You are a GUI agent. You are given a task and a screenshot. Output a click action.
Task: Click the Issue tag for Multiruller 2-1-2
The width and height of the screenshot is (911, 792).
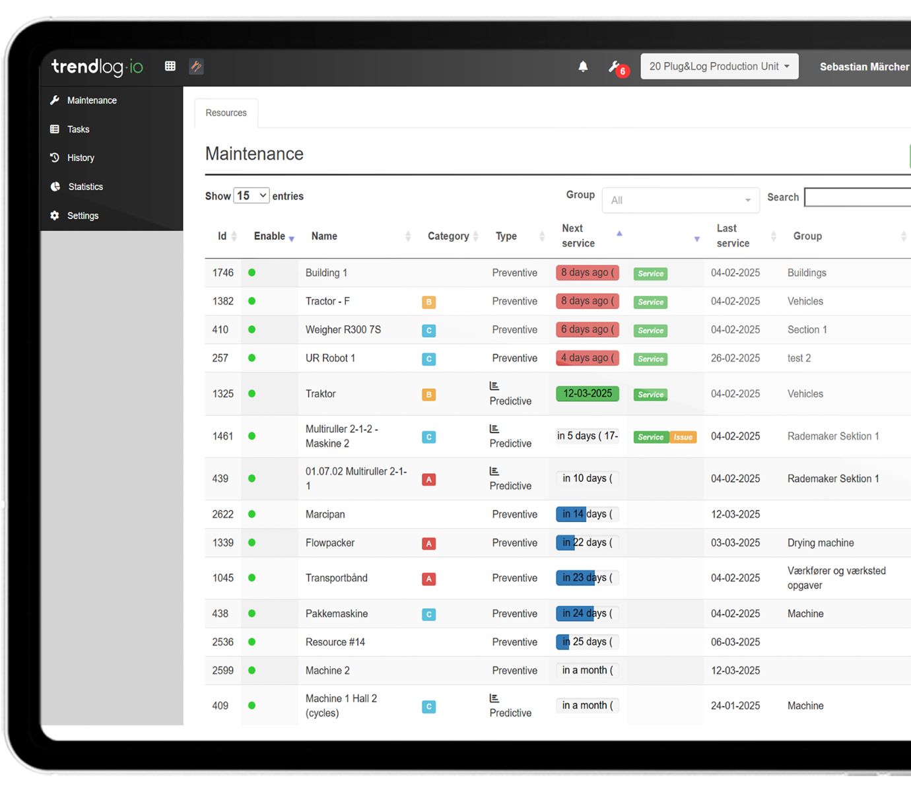(683, 437)
